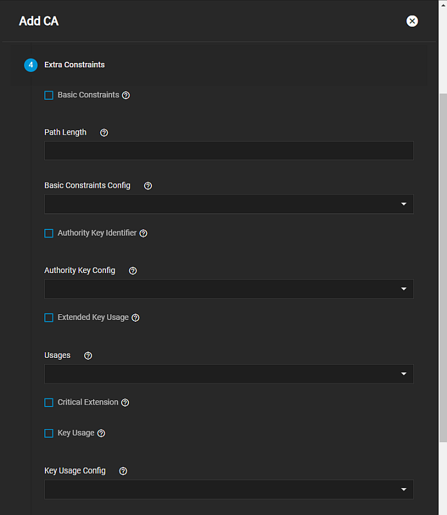The image size is (447, 515).
Task: Toggle the Critical Extension checkbox
Action: [x=49, y=403]
